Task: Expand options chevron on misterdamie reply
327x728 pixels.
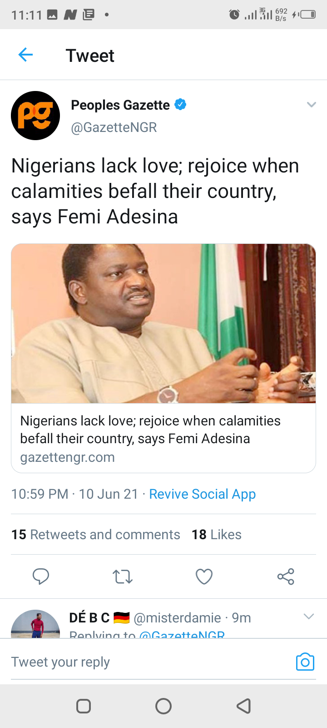Action: click(309, 617)
